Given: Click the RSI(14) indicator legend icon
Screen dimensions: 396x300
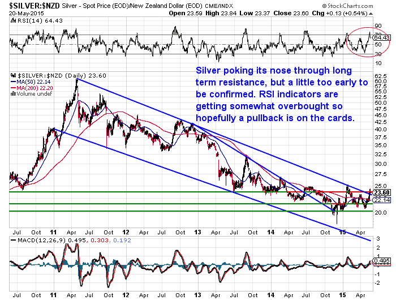Looking at the screenshot, I should pyautogui.click(x=14, y=21).
